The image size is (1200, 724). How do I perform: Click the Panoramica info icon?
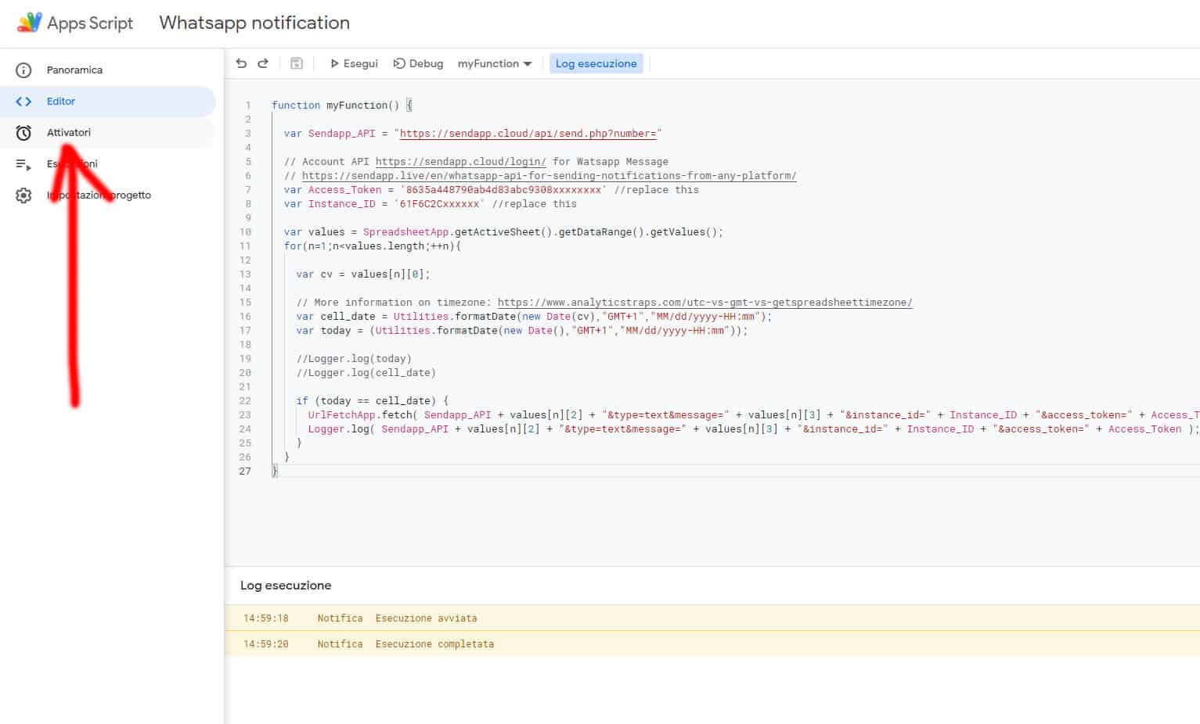23,70
